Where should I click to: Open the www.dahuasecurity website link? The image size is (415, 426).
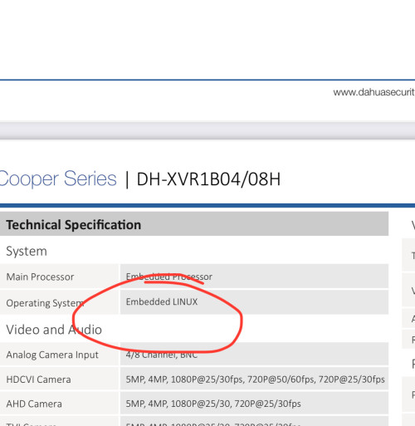374,92
